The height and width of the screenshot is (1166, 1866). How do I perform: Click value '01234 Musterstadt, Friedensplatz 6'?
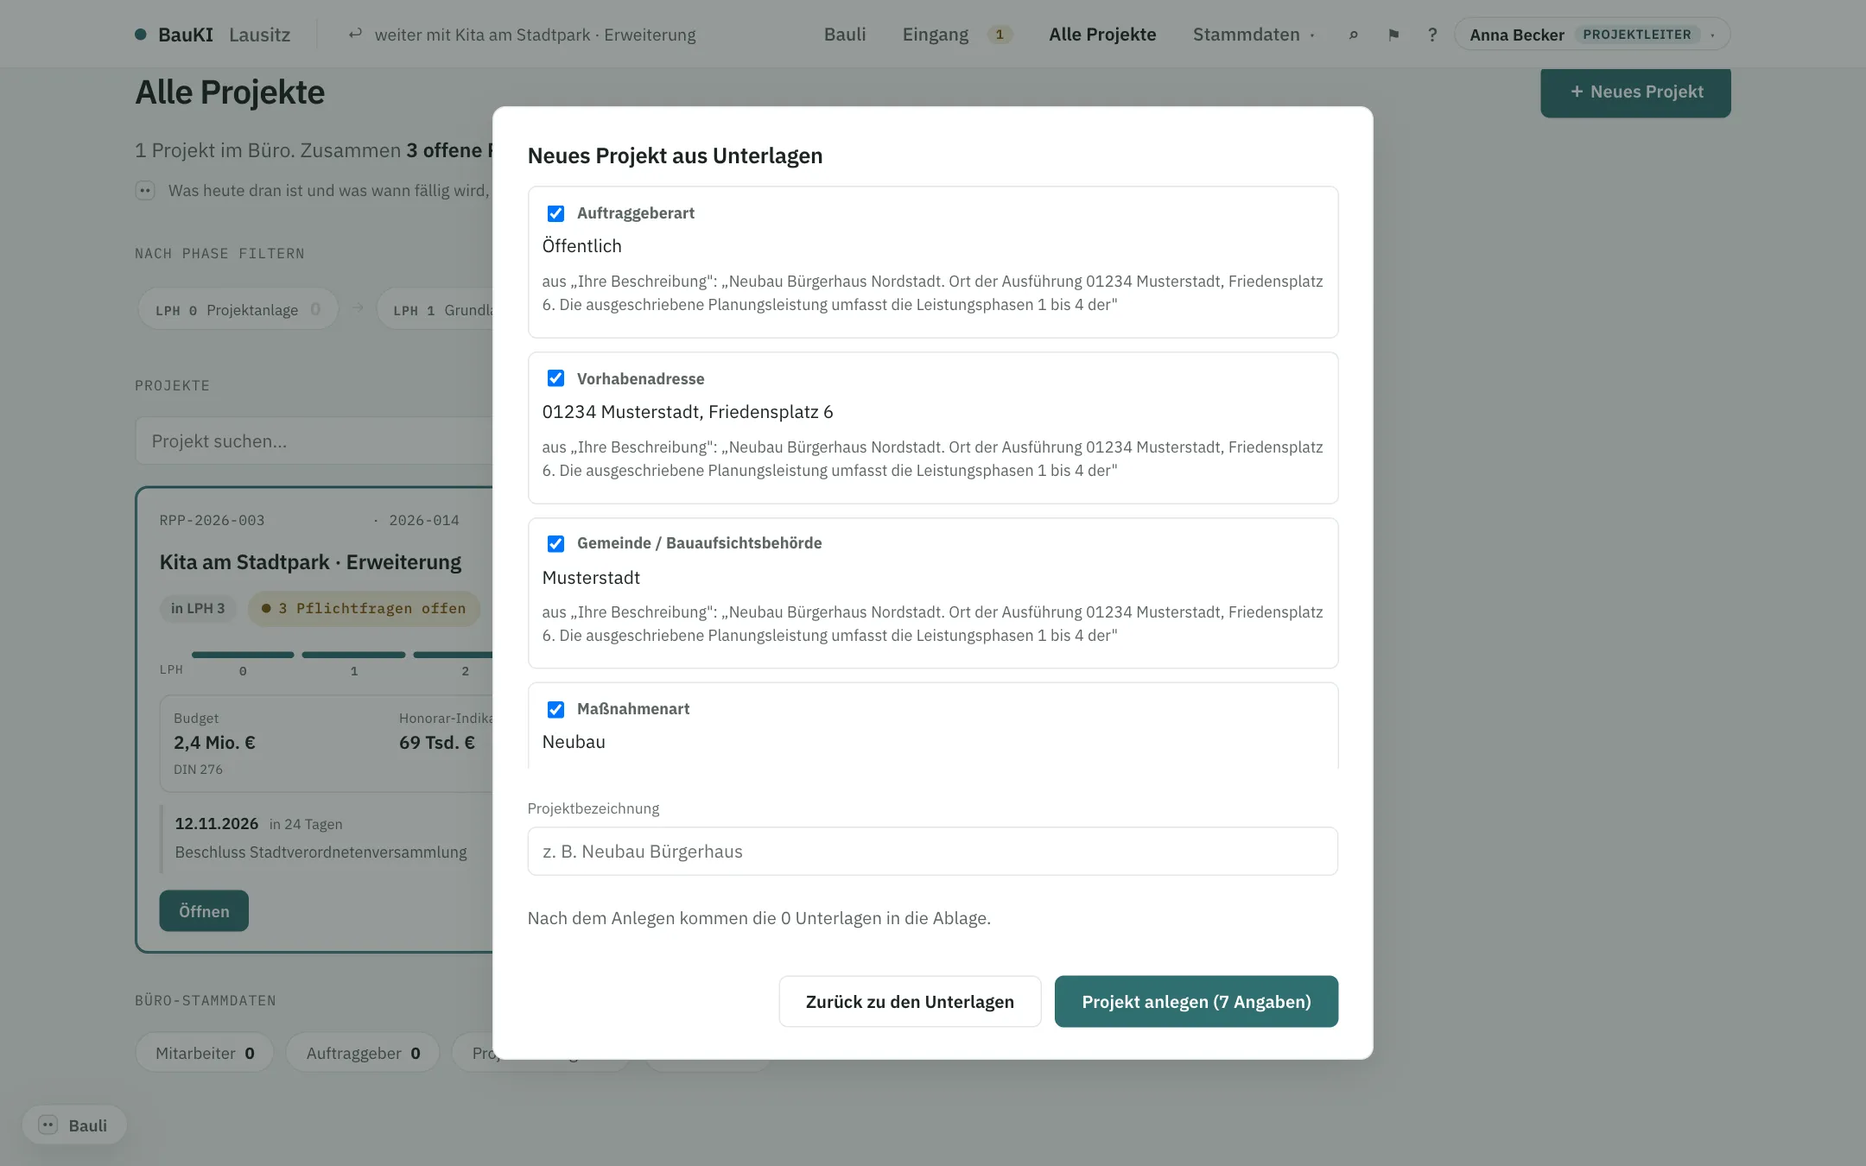[x=688, y=411]
